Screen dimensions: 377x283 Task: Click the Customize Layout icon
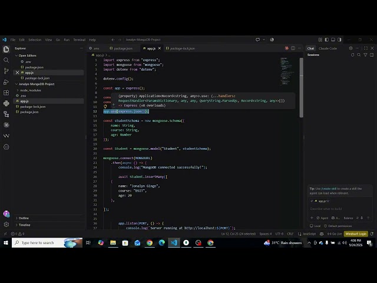point(320,40)
